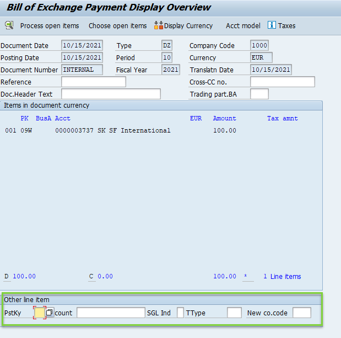Open the Acct model button
Image resolution: width=341 pixels, height=338 pixels.
click(x=243, y=26)
